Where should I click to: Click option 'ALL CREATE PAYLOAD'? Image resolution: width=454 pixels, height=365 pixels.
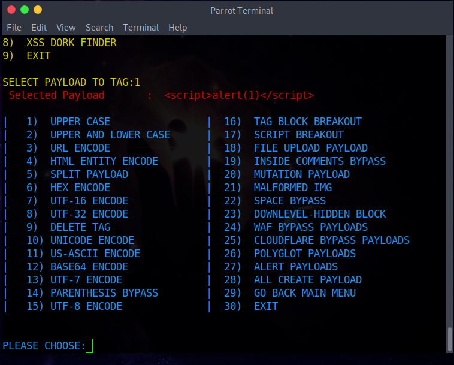(x=308, y=280)
